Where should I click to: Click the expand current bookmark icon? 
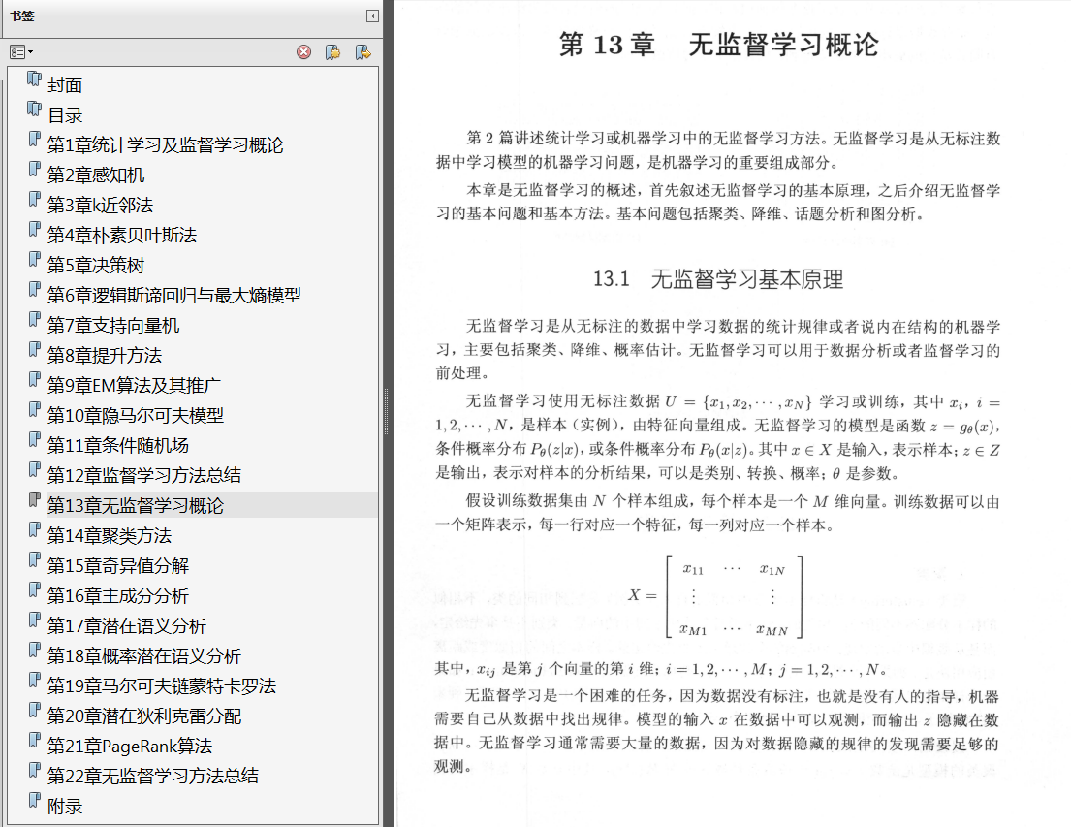pyautogui.click(x=363, y=52)
